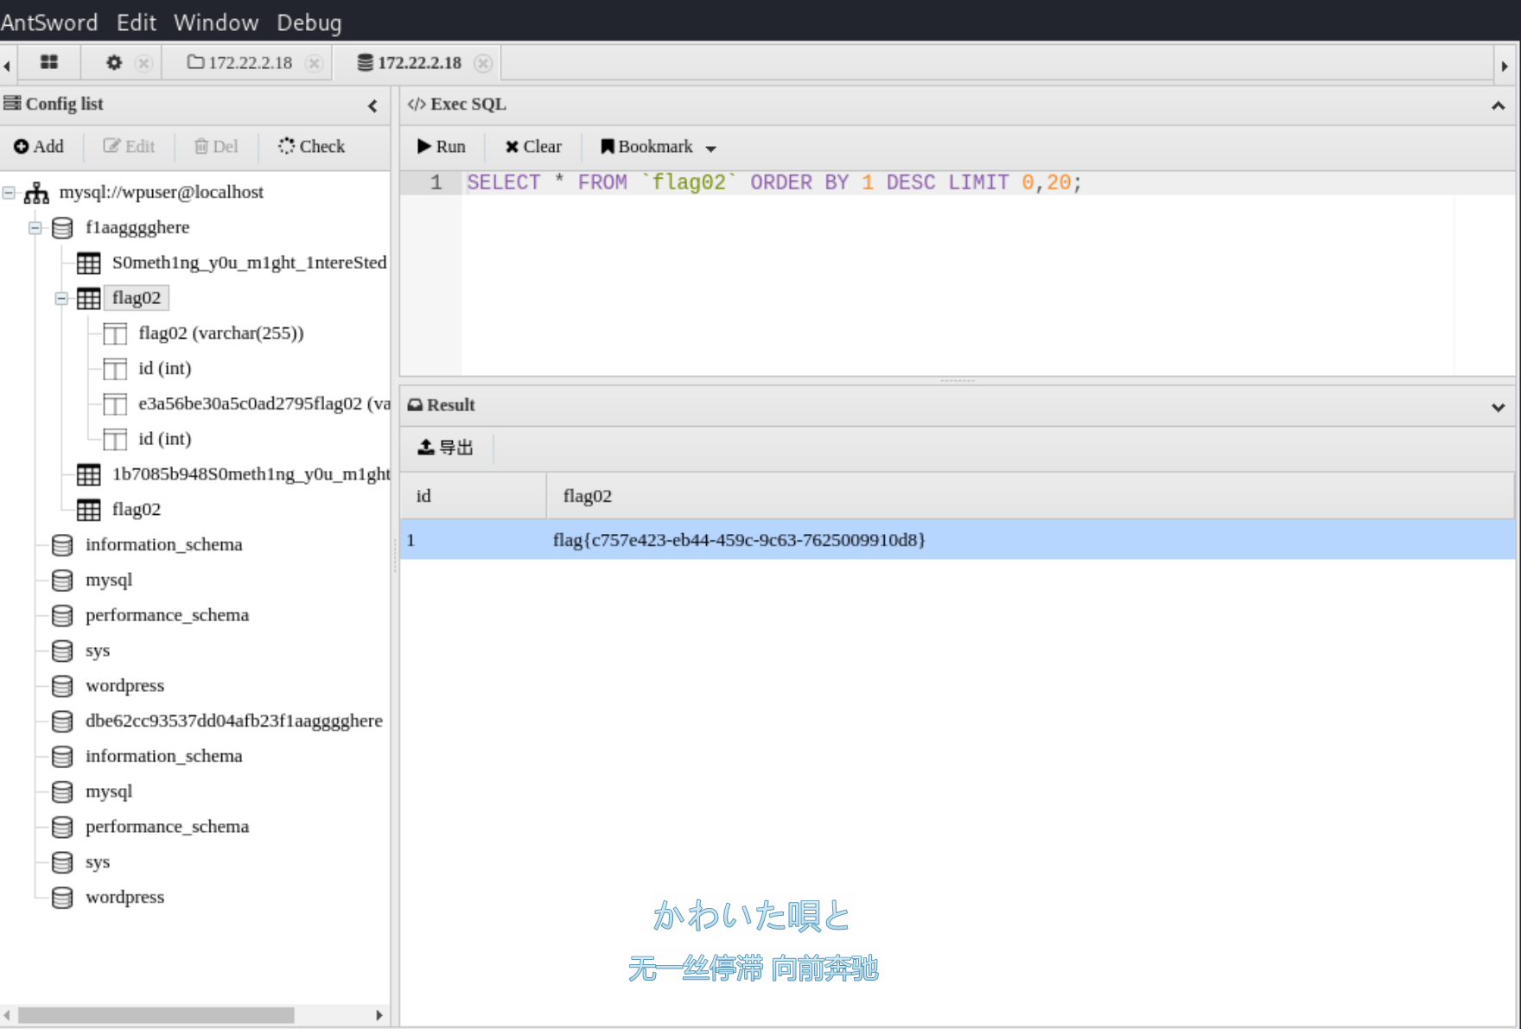Select the result row containing the flag
Viewport: 1521px width, 1029px height.
point(738,540)
